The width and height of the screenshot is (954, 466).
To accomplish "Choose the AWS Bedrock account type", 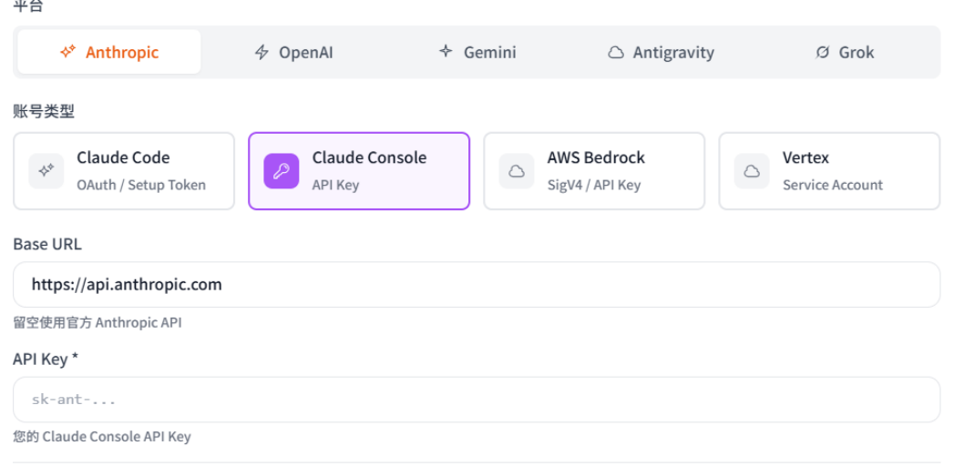I will coord(594,171).
